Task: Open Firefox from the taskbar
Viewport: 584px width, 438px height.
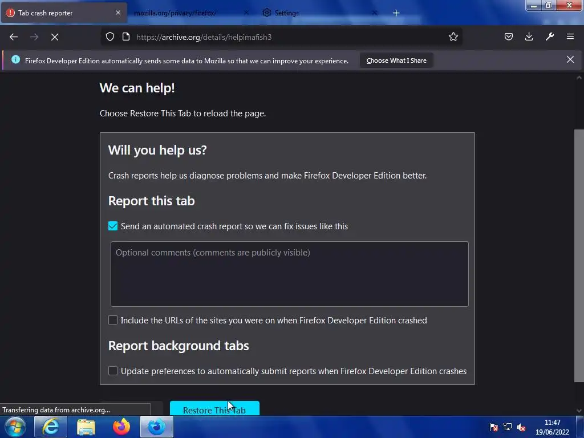Action: [121, 427]
